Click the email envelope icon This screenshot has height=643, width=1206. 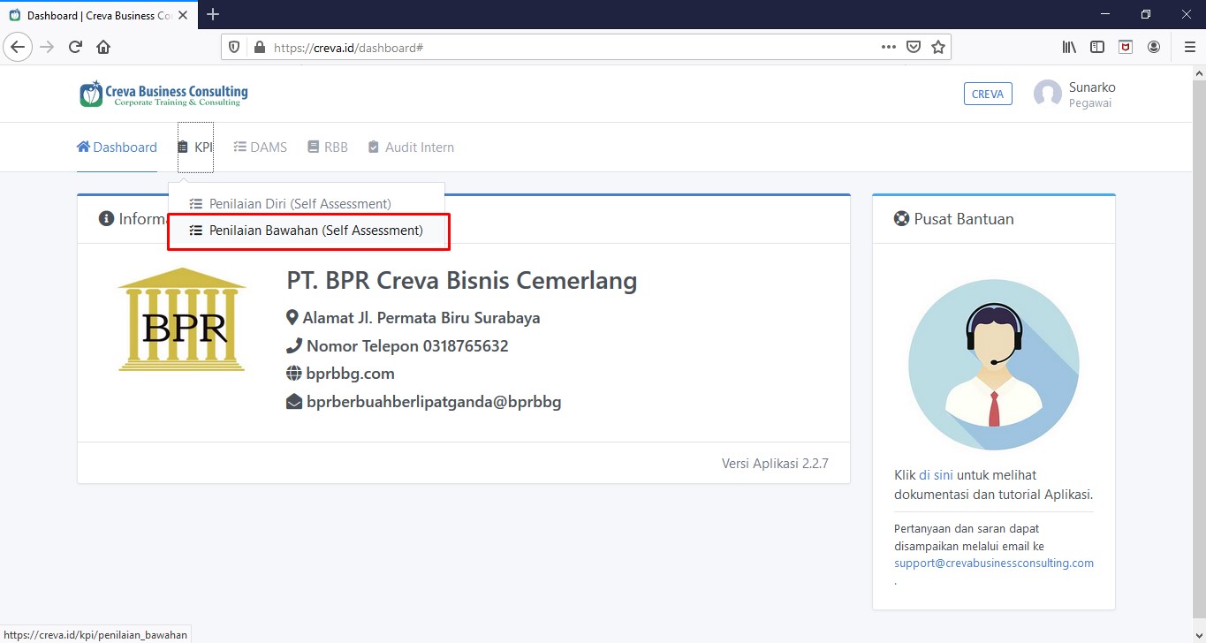tap(294, 402)
